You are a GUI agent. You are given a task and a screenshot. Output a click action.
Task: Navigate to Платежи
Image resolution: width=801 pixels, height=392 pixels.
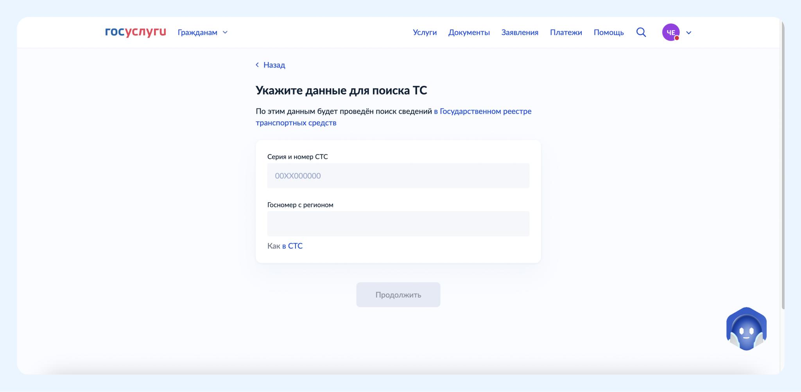[566, 32]
